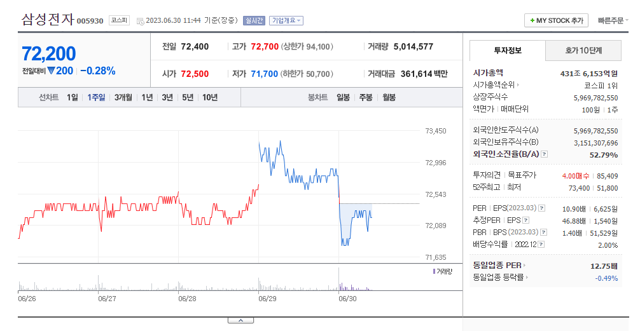Click help icon beside PER EPS(2023.03)

(x=541, y=208)
